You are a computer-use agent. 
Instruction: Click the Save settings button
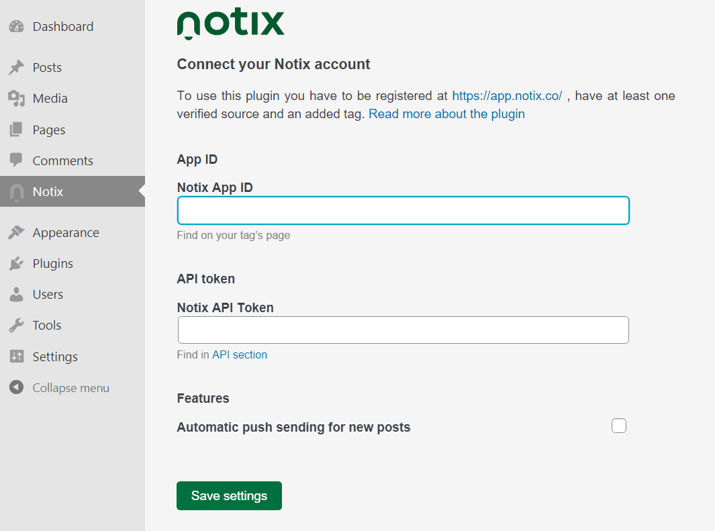[x=230, y=495]
